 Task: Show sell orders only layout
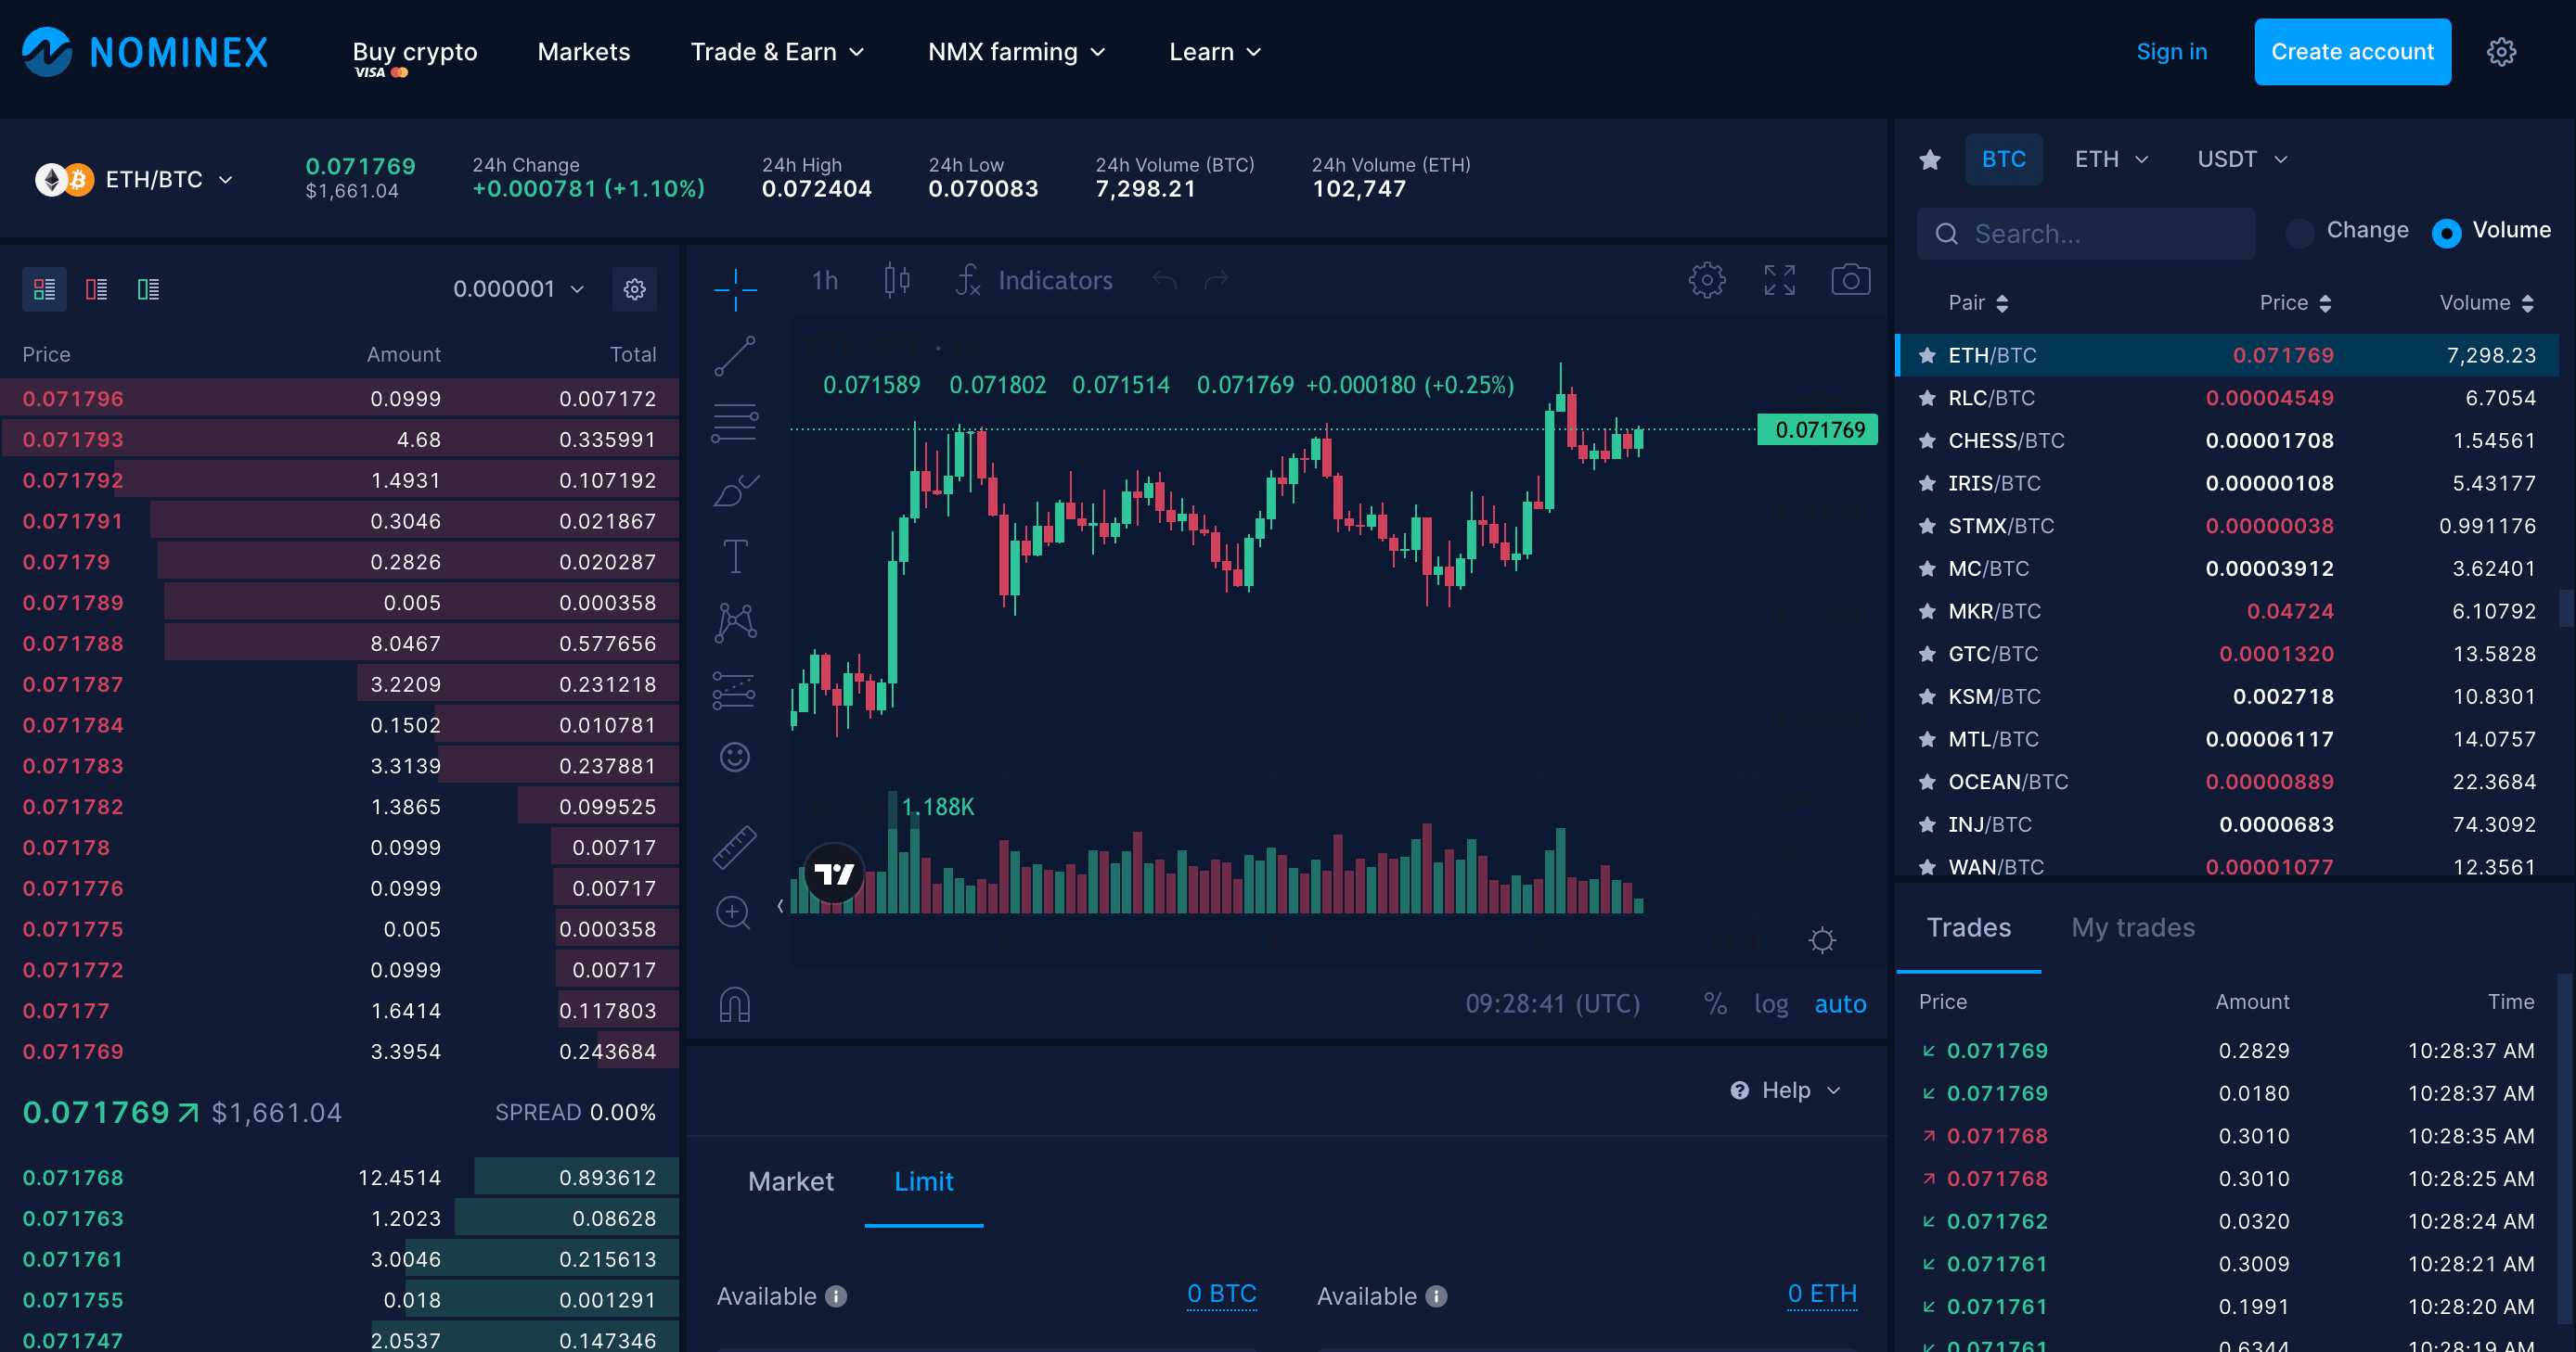(96, 290)
